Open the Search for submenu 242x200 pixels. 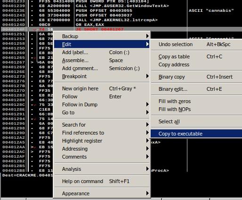102,125
